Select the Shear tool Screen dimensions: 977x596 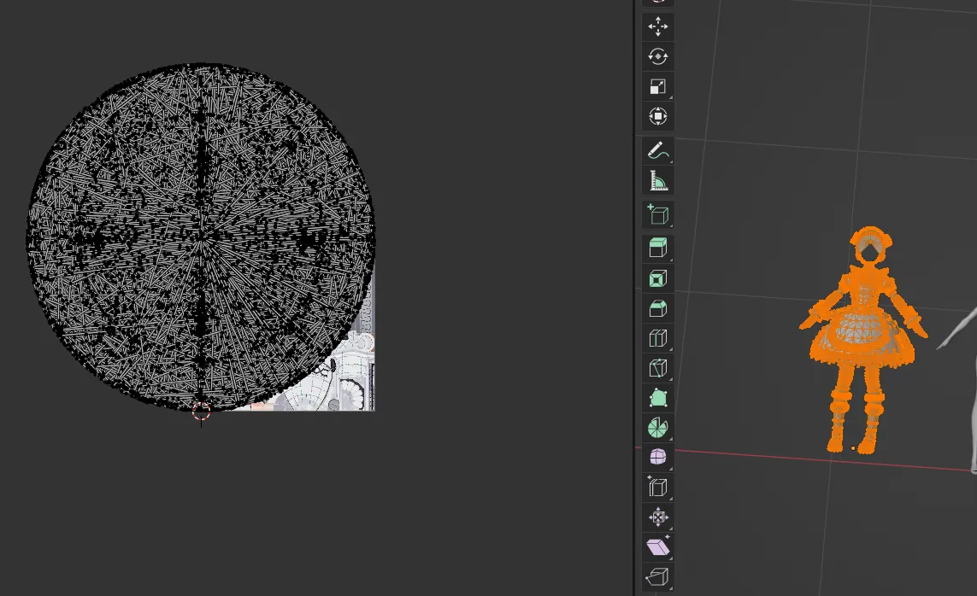pyautogui.click(x=658, y=546)
